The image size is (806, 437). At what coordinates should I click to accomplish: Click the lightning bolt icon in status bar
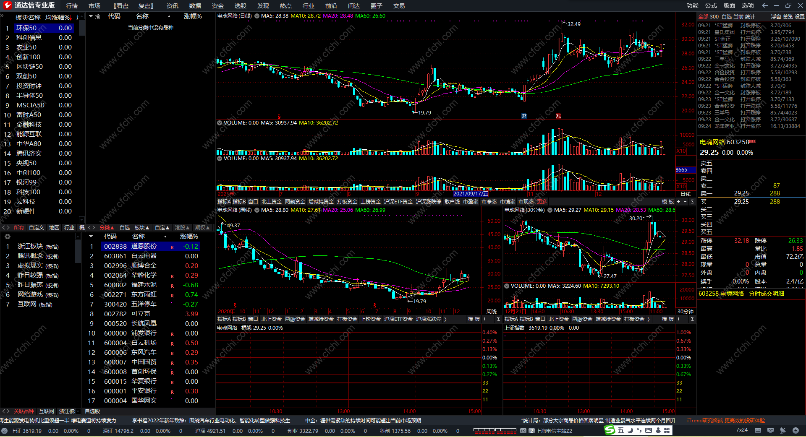point(796,430)
